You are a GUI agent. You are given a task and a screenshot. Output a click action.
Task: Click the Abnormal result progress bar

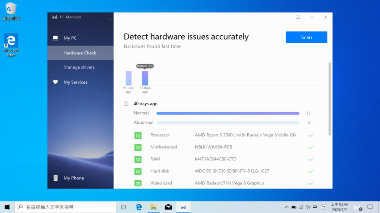point(228,123)
